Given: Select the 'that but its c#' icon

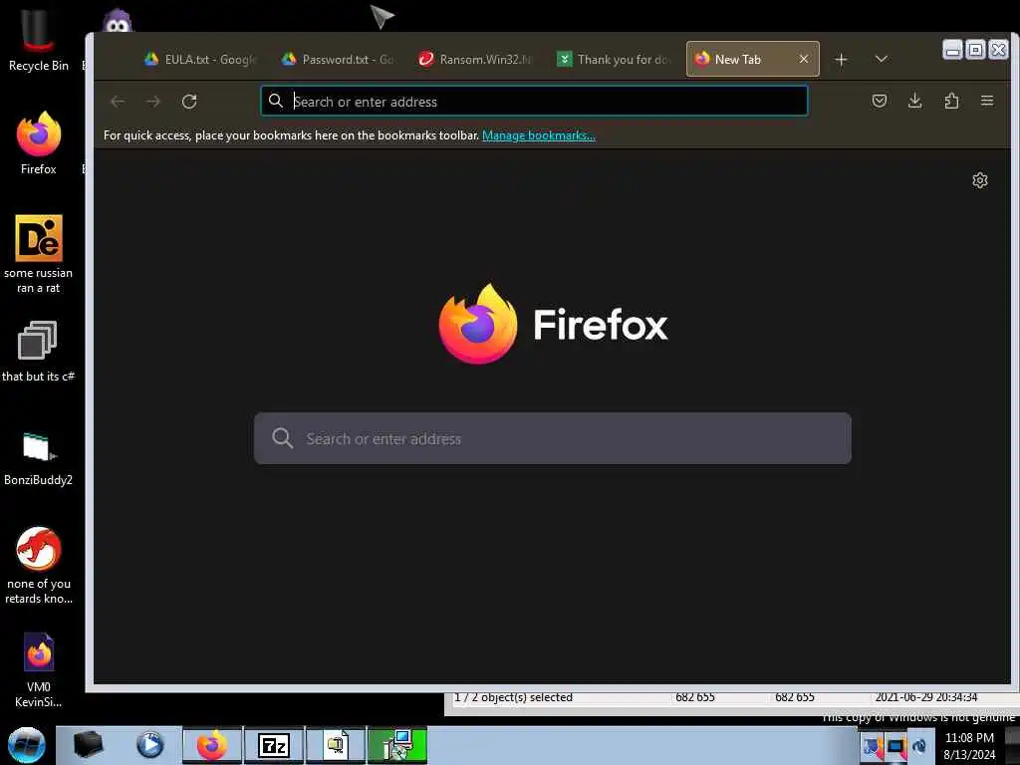Looking at the screenshot, I should pyautogui.click(x=39, y=352).
